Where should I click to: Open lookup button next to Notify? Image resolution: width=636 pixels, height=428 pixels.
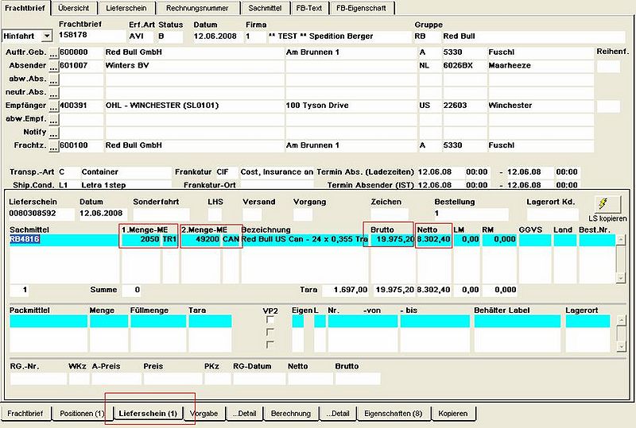[x=53, y=133]
